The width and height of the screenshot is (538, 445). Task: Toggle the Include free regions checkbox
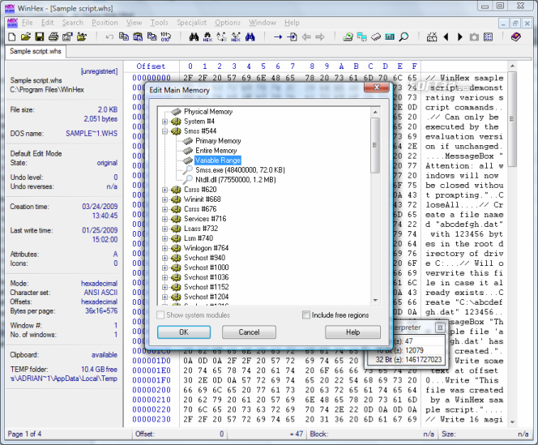click(x=306, y=314)
